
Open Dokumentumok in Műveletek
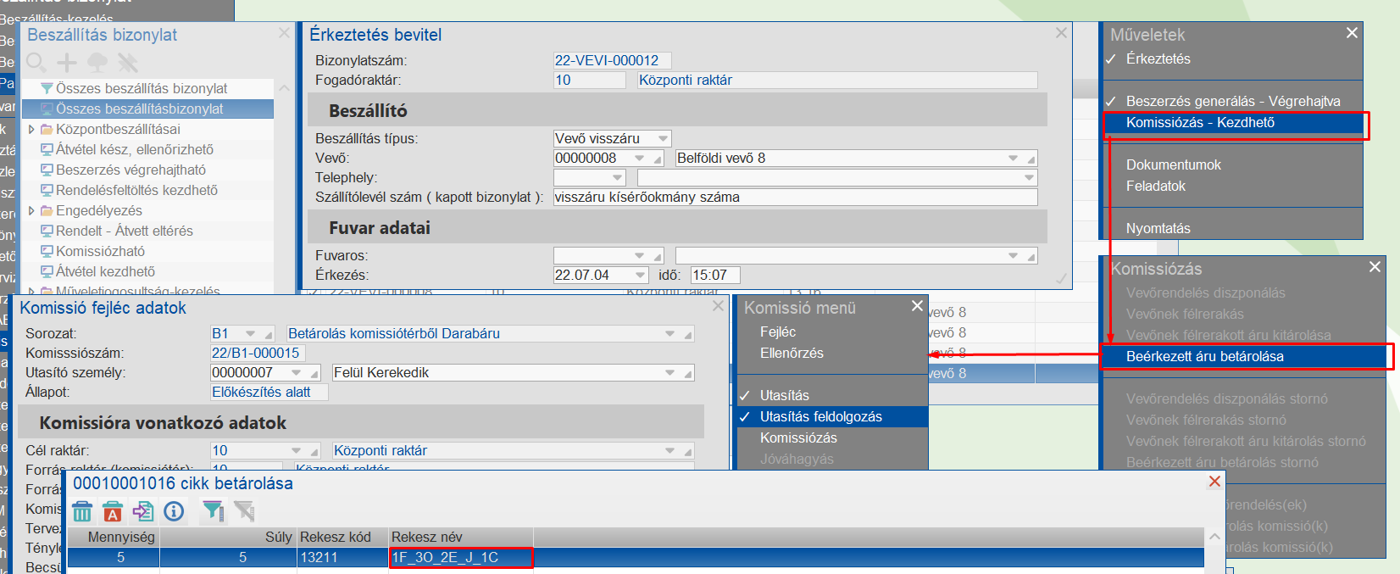coord(1173,164)
